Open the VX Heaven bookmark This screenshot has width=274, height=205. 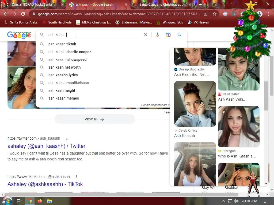point(198,22)
